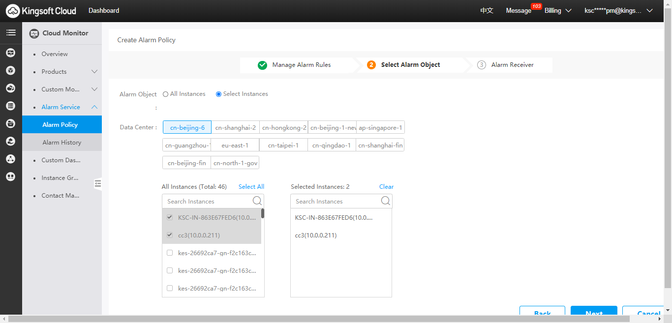This screenshot has width=672, height=323.
Task: Click the cube icon in left rail
Action: [10, 71]
